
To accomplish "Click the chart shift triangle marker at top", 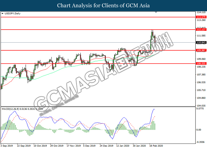I will [156, 12].
